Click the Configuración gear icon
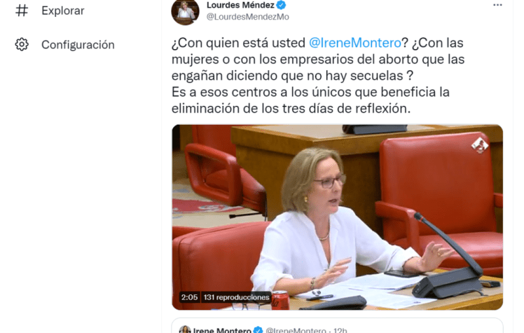Viewport: 524px width, 333px height. pos(22,44)
